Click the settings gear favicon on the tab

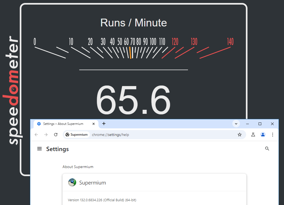(x=39, y=124)
